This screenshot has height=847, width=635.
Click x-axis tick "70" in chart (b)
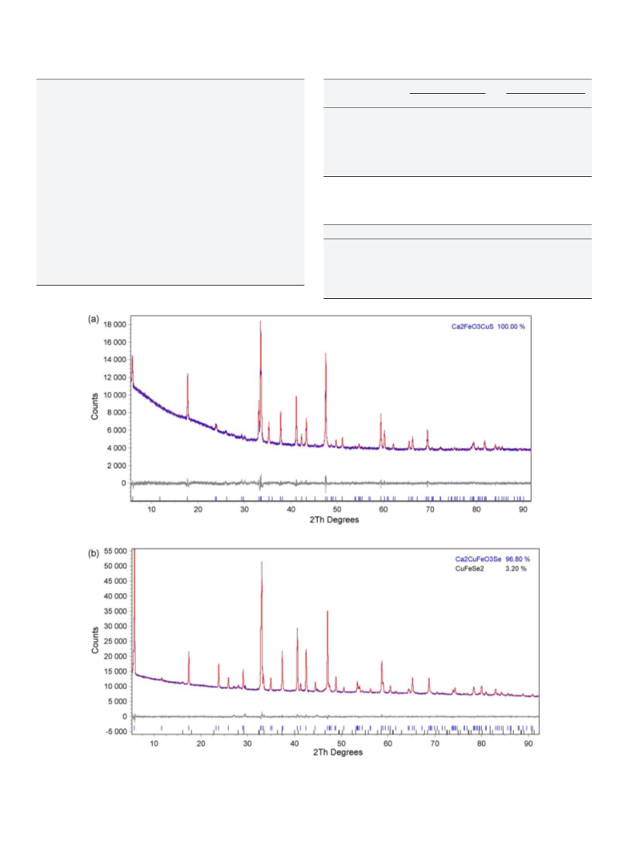coord(435,744)
